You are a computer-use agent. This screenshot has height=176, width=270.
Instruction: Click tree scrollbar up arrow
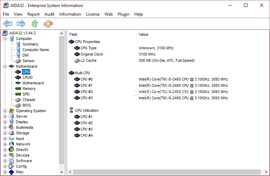pyautogui.click(x=62, y=33)
